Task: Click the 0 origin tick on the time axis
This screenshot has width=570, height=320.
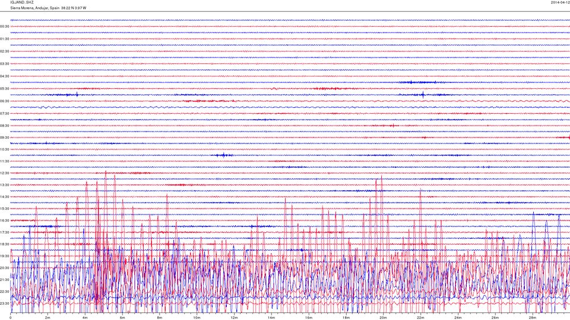Action: tap(11, 318)
